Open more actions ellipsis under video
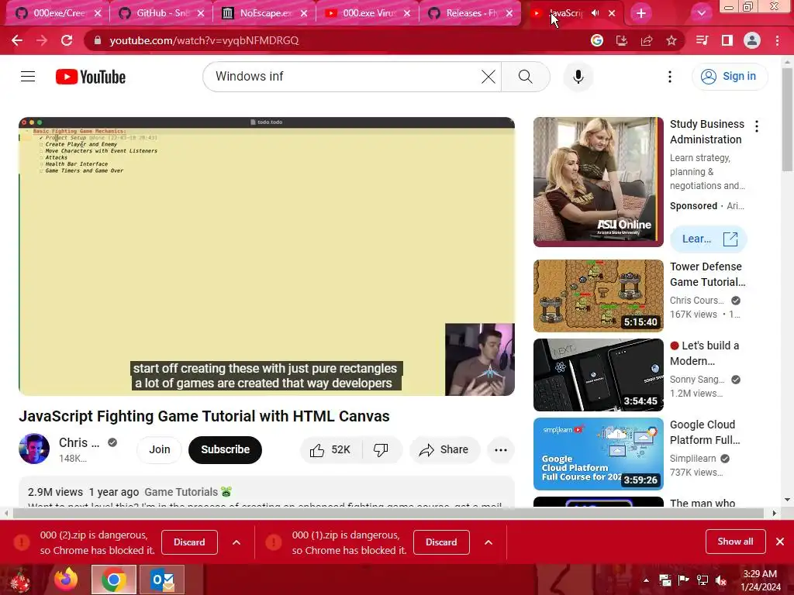This screenshot has height=595, width=794. [501, 450]
